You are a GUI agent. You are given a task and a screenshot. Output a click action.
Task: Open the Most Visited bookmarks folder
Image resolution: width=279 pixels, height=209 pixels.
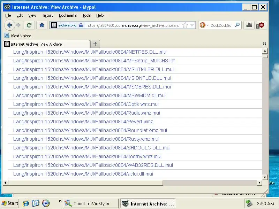(18, 36)
